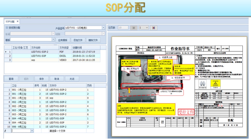Click the 保存 button

tap(41, 79)
